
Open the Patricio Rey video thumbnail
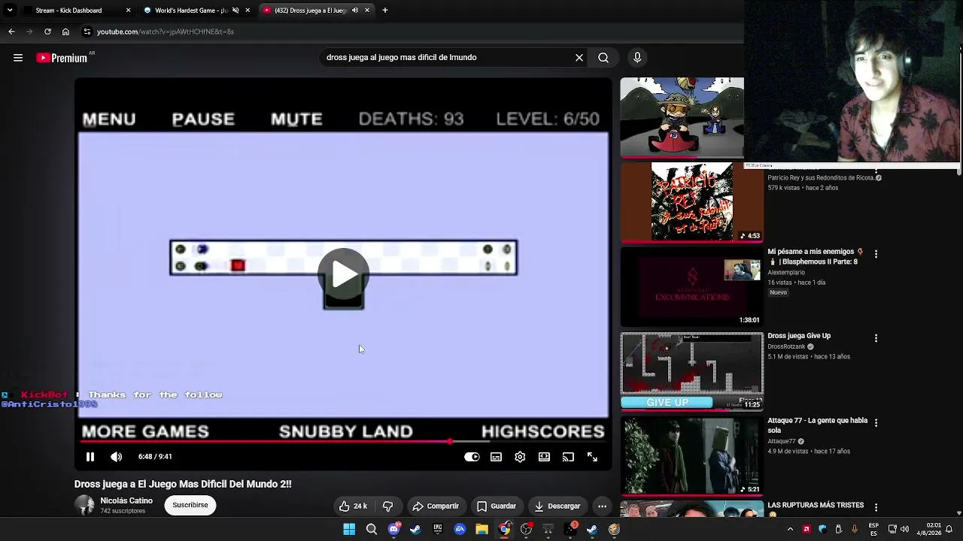point(691,201)
